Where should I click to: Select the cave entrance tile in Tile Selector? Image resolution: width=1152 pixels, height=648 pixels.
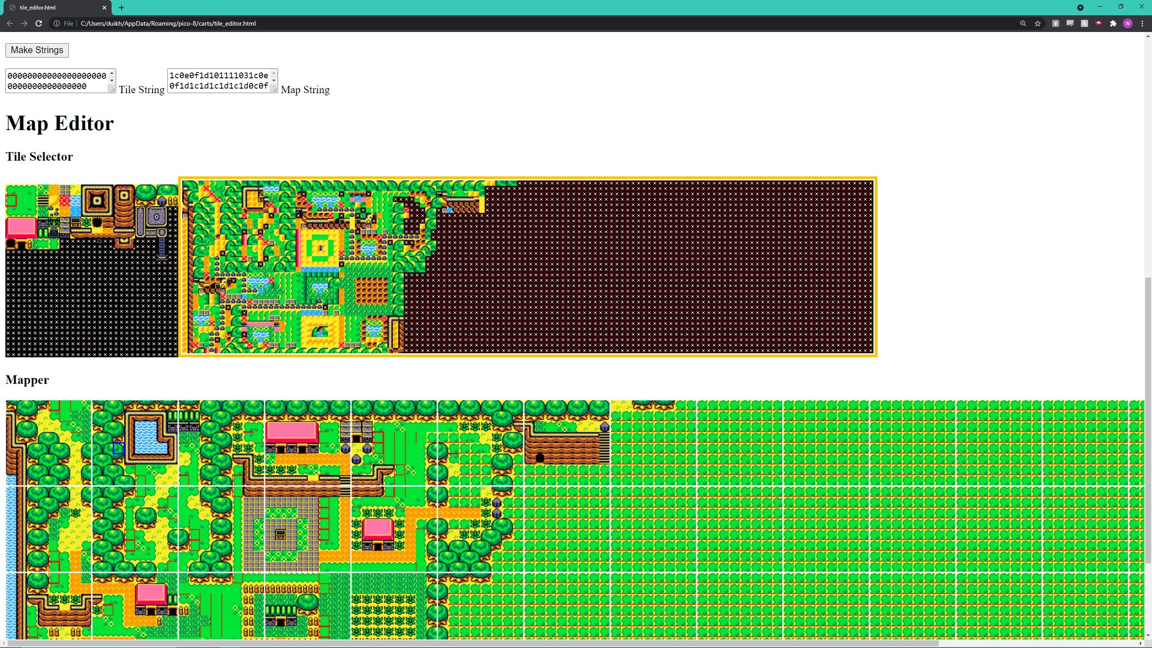tap(11, 244)
